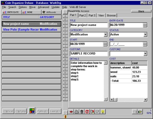Click the COST table right scroll arrow
Image resolution: width=153 pixels, height=119 pixels.
click(145, 99)
